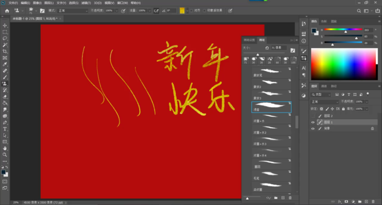Switch to the 色板 tab

(324, 21)
